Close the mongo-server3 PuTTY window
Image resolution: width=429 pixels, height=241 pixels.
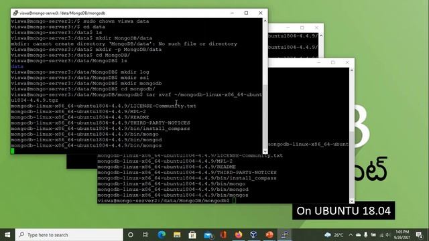261,13
